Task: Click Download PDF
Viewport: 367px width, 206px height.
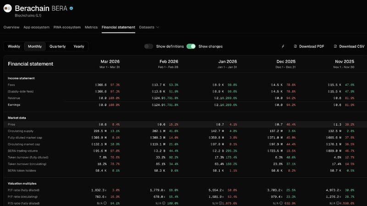Action: [x=309, y=47]
